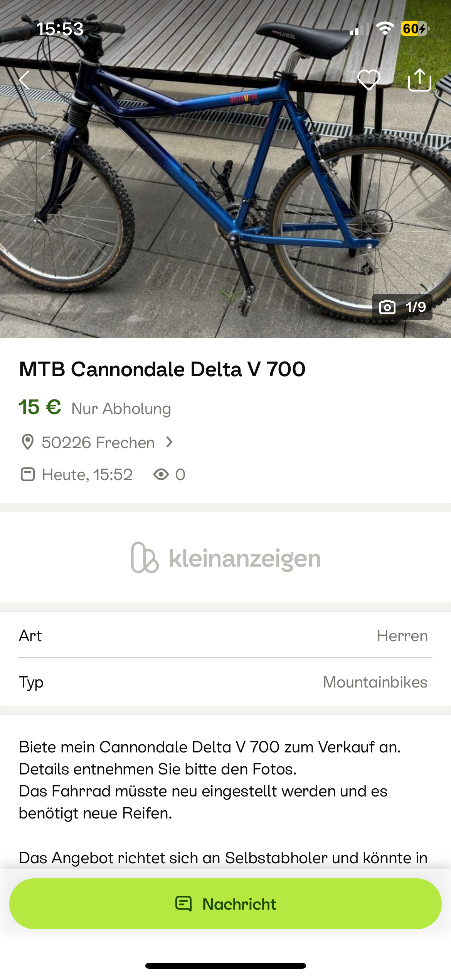The height and width of the screenshot is (978, 451).
Task: Tap the battery indicator in status bar
Action: pos(414,29)
